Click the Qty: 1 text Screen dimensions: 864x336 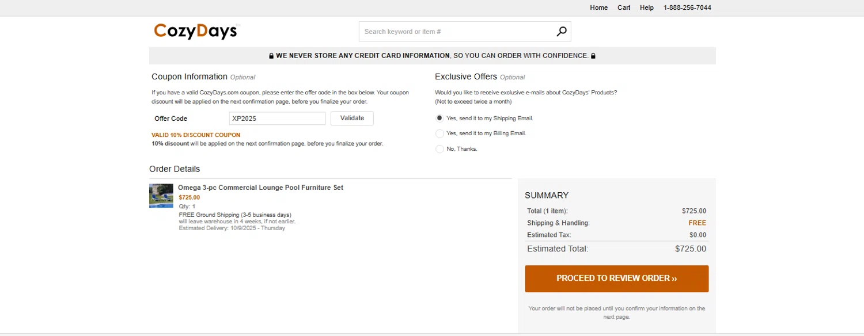pyautogui.click(x=187, y=206)
